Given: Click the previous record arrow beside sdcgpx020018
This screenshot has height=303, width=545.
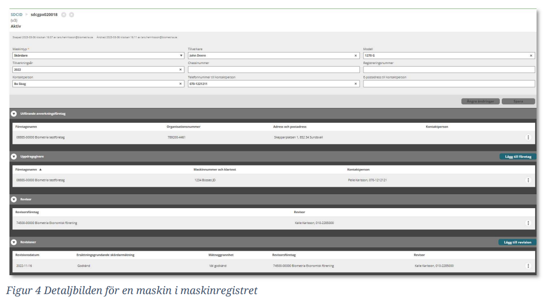Looking at the screenshot, I should click(64, 15).
